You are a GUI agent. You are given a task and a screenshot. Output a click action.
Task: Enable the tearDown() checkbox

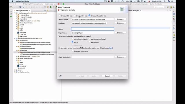[89, 42]
